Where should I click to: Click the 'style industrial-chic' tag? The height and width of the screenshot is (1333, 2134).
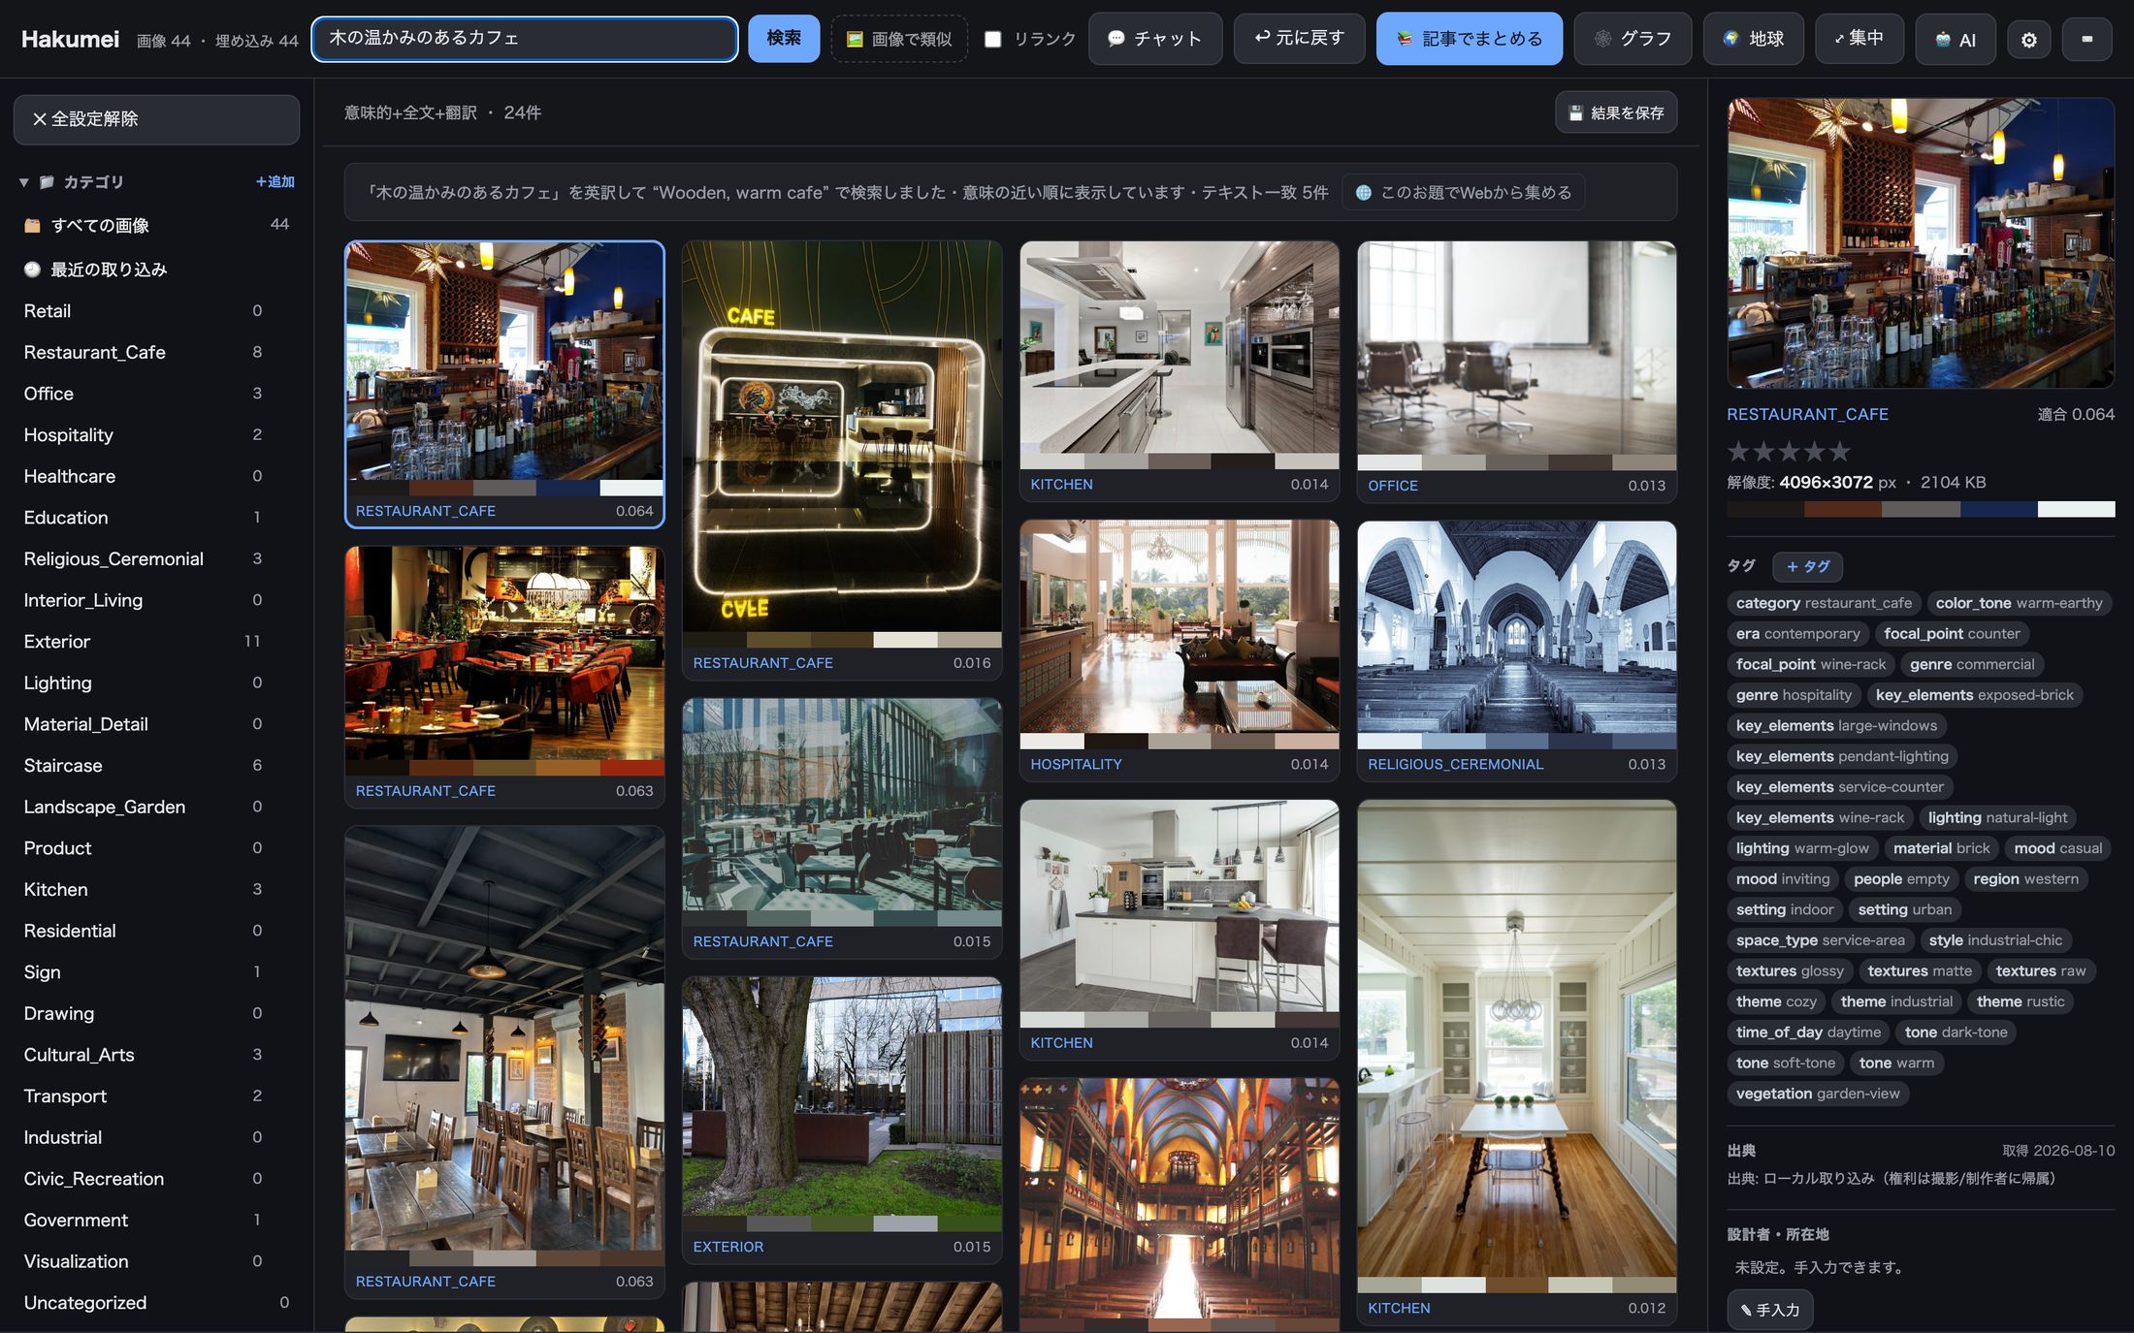pos(1995,940)
